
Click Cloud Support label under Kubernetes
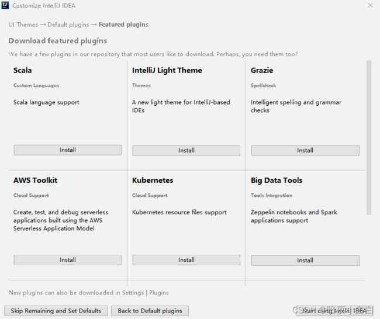tap(150, 196)
